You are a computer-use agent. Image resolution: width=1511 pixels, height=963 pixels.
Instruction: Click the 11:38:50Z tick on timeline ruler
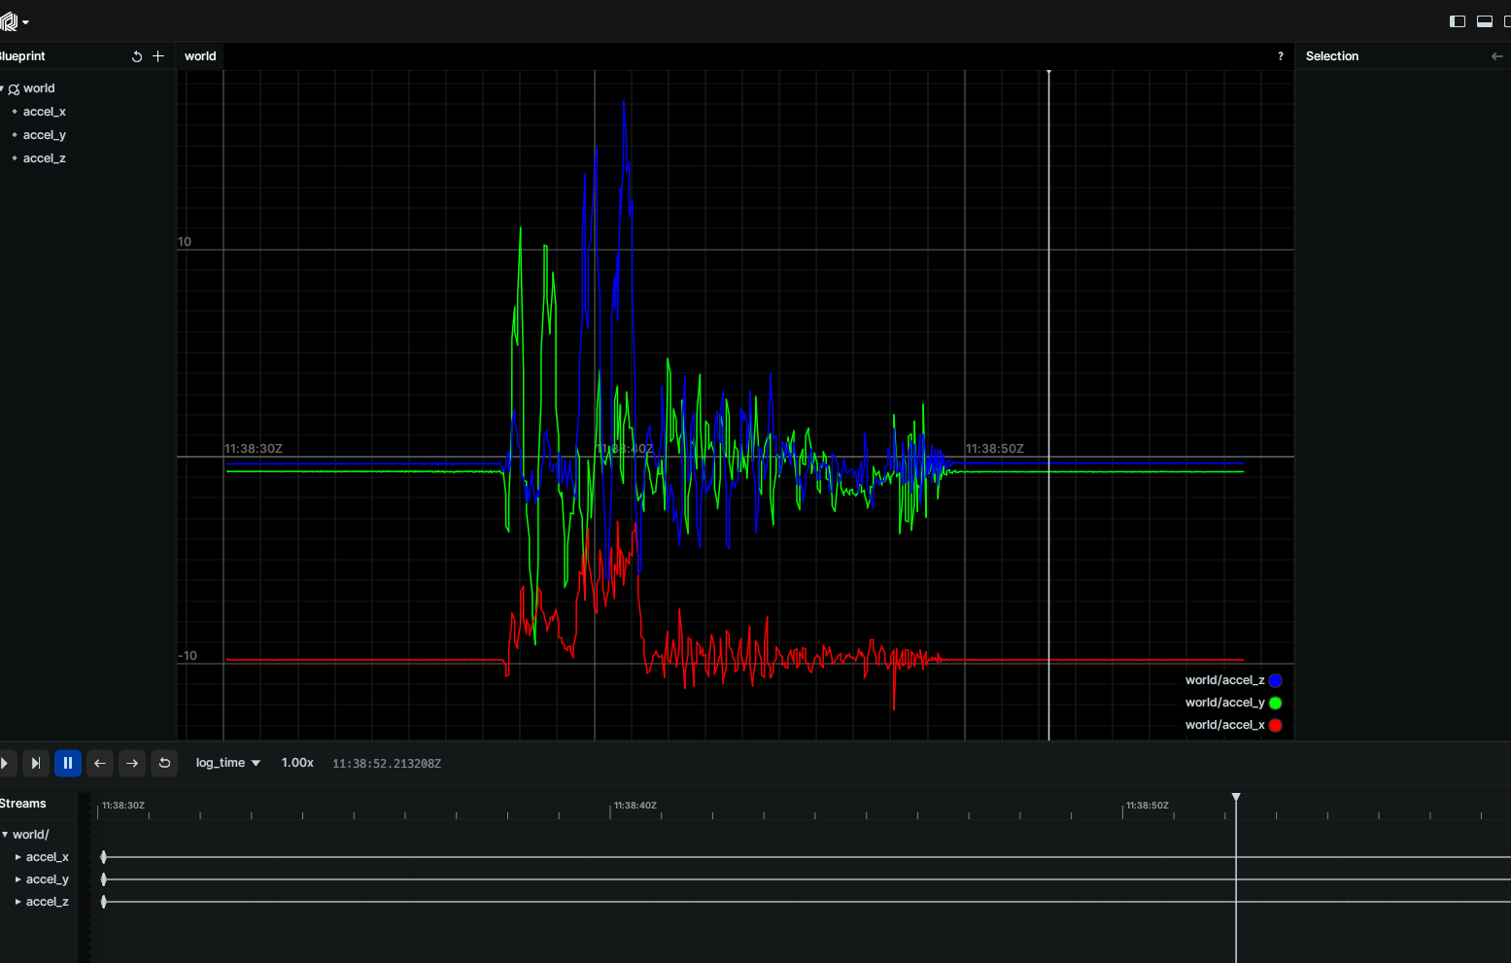pyautogui.click(x=1148, y=806)
